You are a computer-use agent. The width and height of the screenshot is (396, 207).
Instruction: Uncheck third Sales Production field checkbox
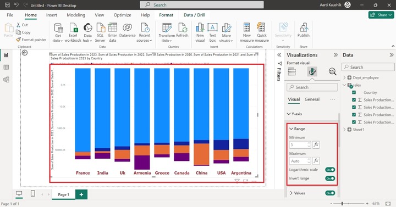tap(354, 115)
